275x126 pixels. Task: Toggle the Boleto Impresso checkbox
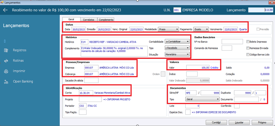point(248,42)
